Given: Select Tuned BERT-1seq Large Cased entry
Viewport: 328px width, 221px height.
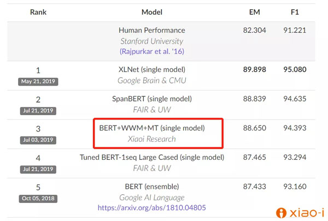Looking at the screenshot, I should [152, 158].
